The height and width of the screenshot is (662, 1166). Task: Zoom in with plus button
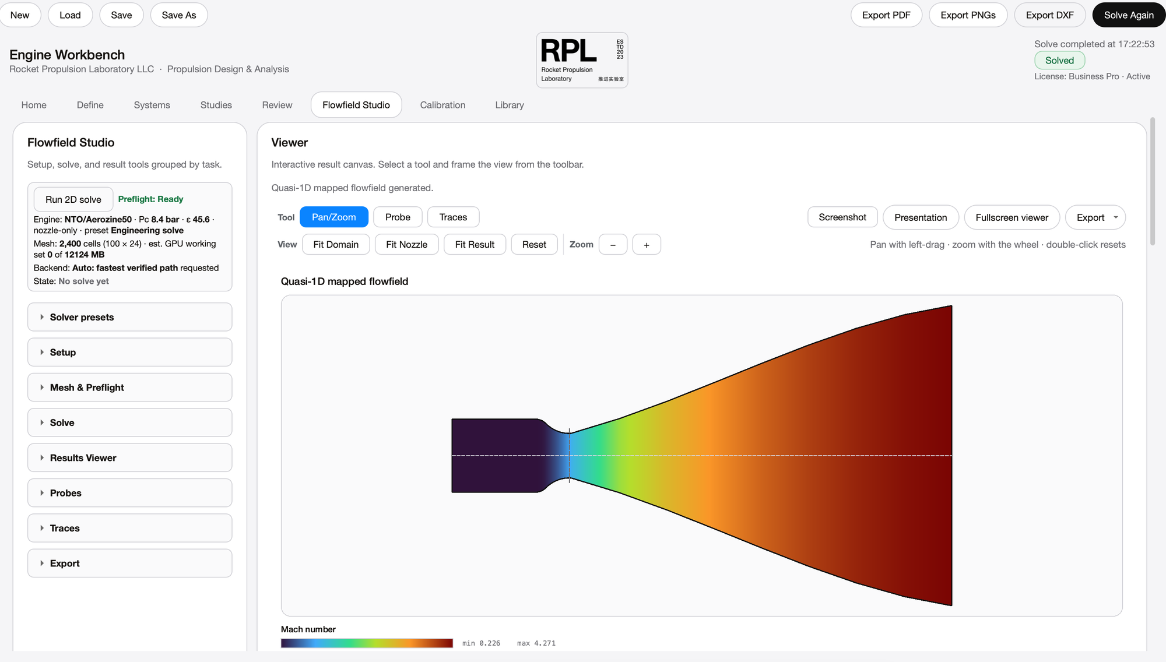tap(647, 245)
